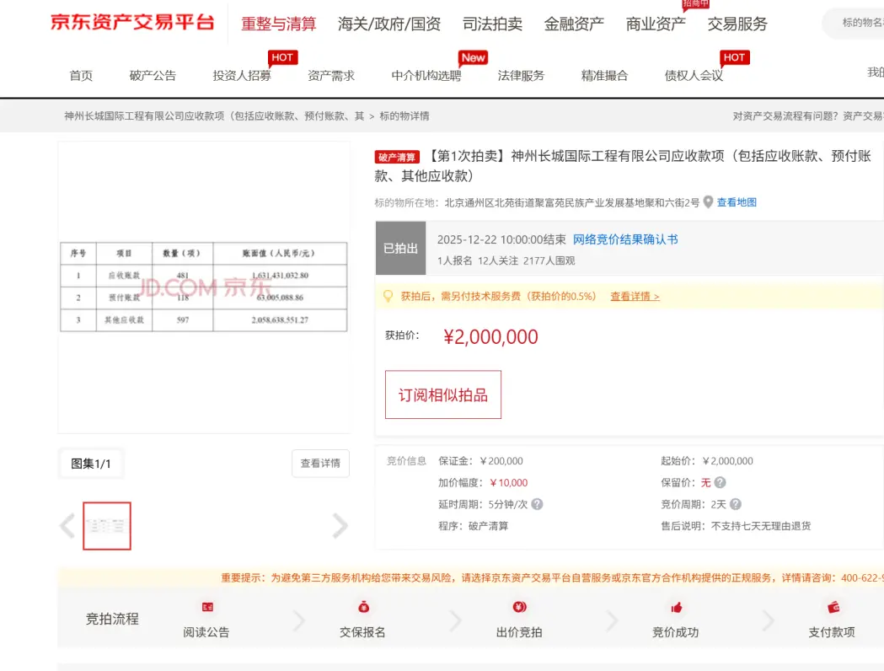Switch to the 破产公告 tab
Viewport: 884px width, 671px height.
coord(153,76)
